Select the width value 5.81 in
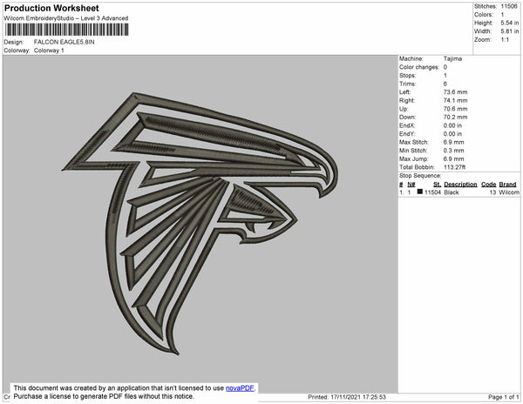The height and width of the screenshot is (404, 523). 509,31
